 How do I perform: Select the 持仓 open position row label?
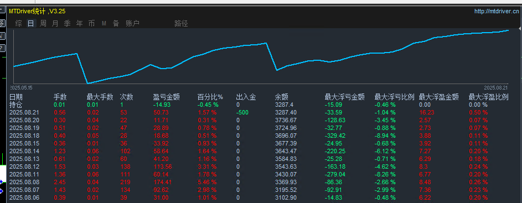click(x=16, y=105)
